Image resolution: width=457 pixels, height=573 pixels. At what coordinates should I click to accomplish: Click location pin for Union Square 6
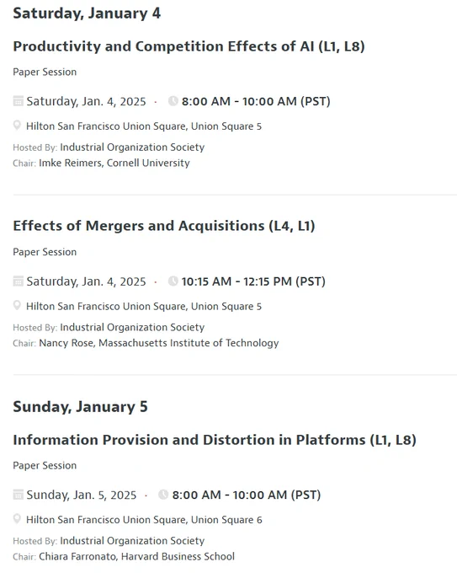[17, 519]
